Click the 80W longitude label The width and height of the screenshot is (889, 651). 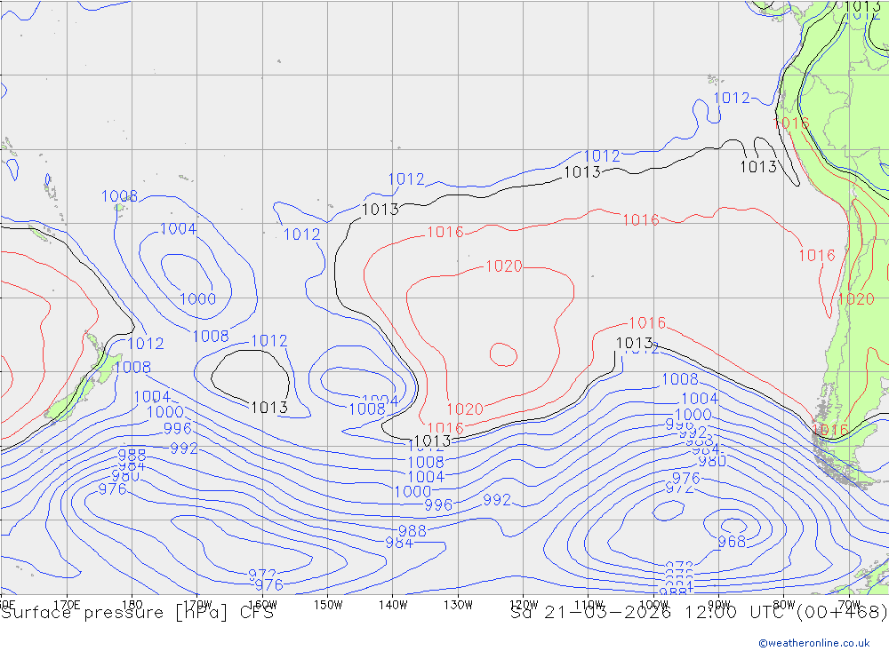pyautogui.click(x=784, y=605)
